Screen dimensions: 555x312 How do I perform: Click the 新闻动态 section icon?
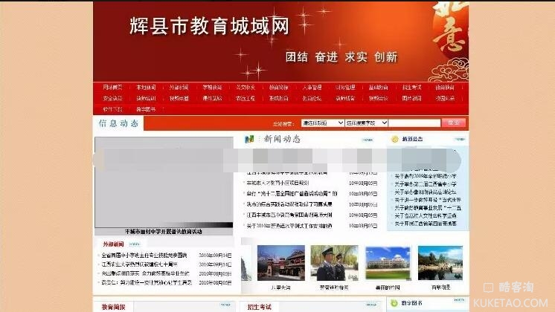pos(248,139)
